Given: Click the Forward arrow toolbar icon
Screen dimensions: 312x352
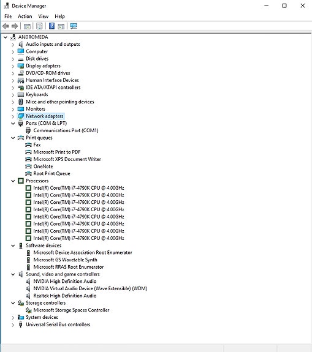Looking at the screenshot, I should 15,26.
